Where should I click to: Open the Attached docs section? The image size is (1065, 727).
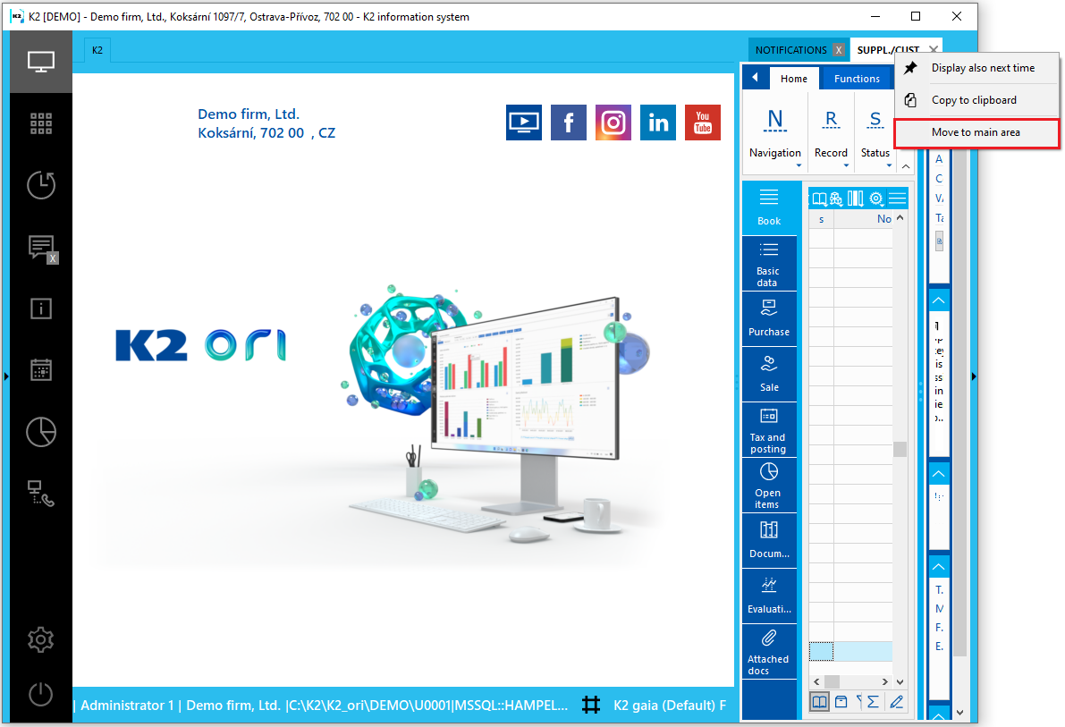[x=769, y=652]
